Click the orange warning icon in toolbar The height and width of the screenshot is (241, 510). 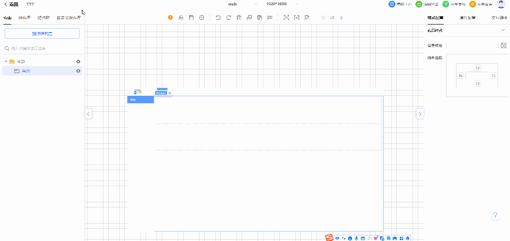[x=170, y=17]
